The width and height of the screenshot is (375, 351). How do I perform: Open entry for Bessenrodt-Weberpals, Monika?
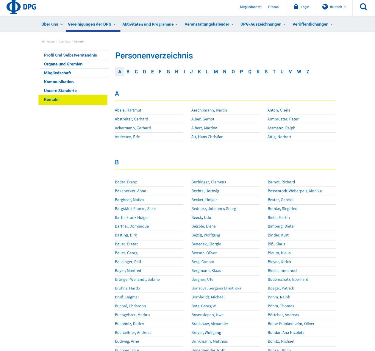(x=295, y=191)
